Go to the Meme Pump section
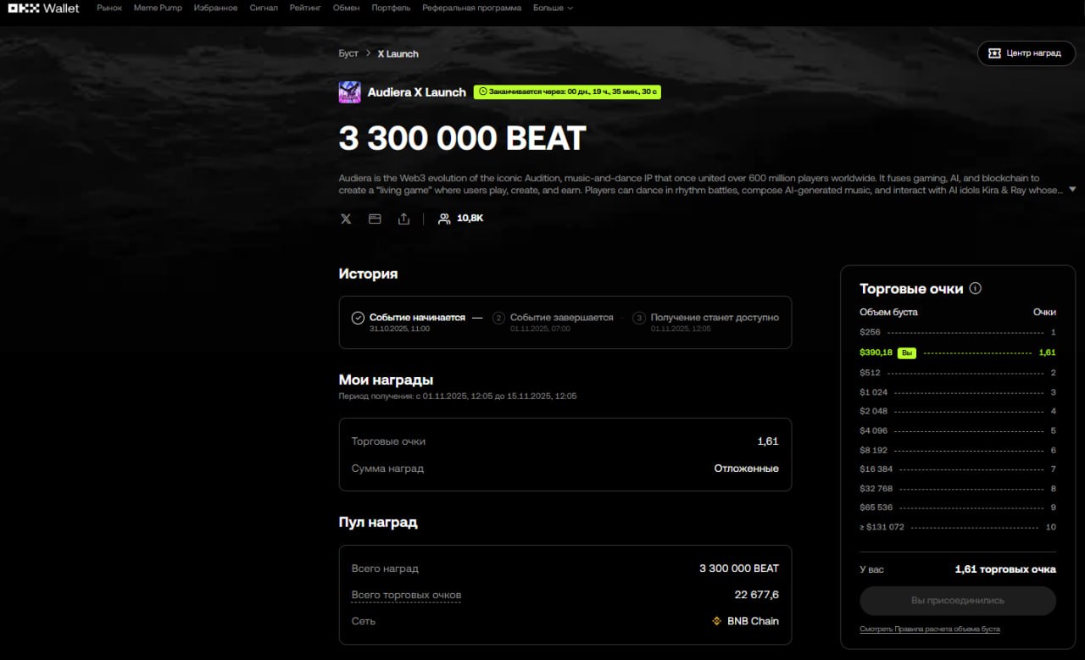This screenshot has height=660, width=1085. 158,8
